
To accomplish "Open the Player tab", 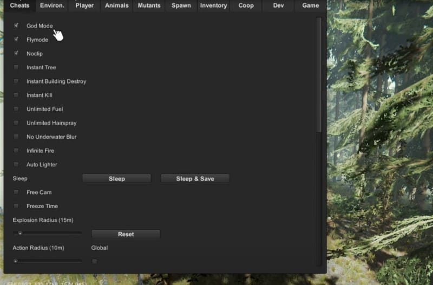I will click(84, 5).
